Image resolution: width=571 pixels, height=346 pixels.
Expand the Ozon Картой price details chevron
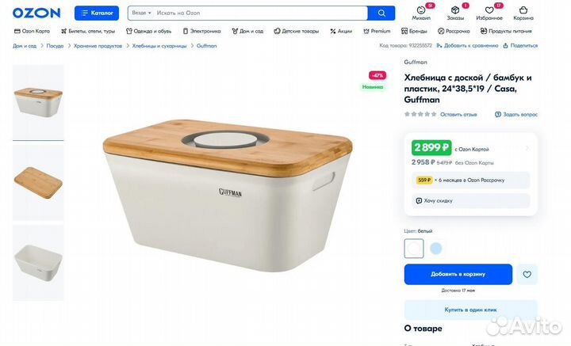tap(527, 148)
